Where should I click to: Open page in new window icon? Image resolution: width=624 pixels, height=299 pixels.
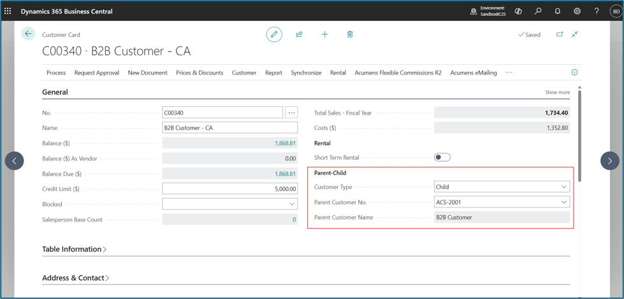click(x=560, y=34)
